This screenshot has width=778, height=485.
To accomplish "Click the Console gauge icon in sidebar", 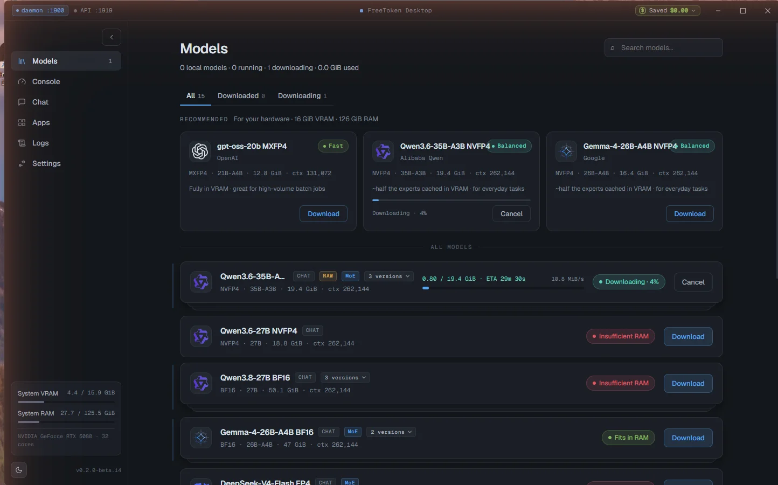I will coord(22,82).
